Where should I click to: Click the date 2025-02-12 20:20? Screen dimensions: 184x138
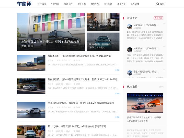(63, 84)
